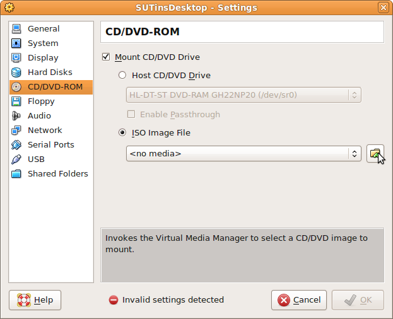
Task: Open the Audio speaker icon
Action: pyautogui.click(x=16, y=116)
